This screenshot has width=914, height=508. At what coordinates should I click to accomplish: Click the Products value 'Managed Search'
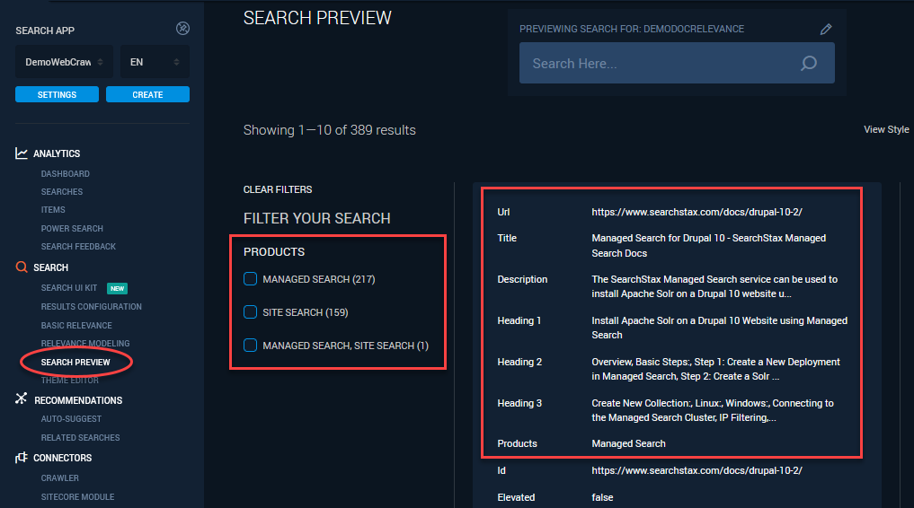[x=628, y=443]
